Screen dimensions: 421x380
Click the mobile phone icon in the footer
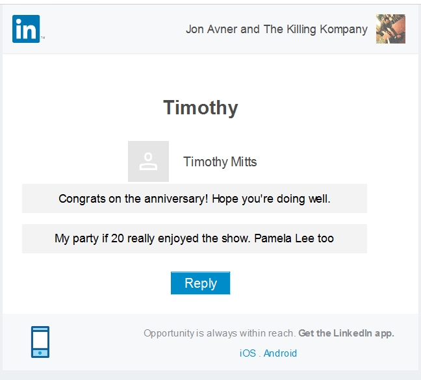(x=40, y=342)
